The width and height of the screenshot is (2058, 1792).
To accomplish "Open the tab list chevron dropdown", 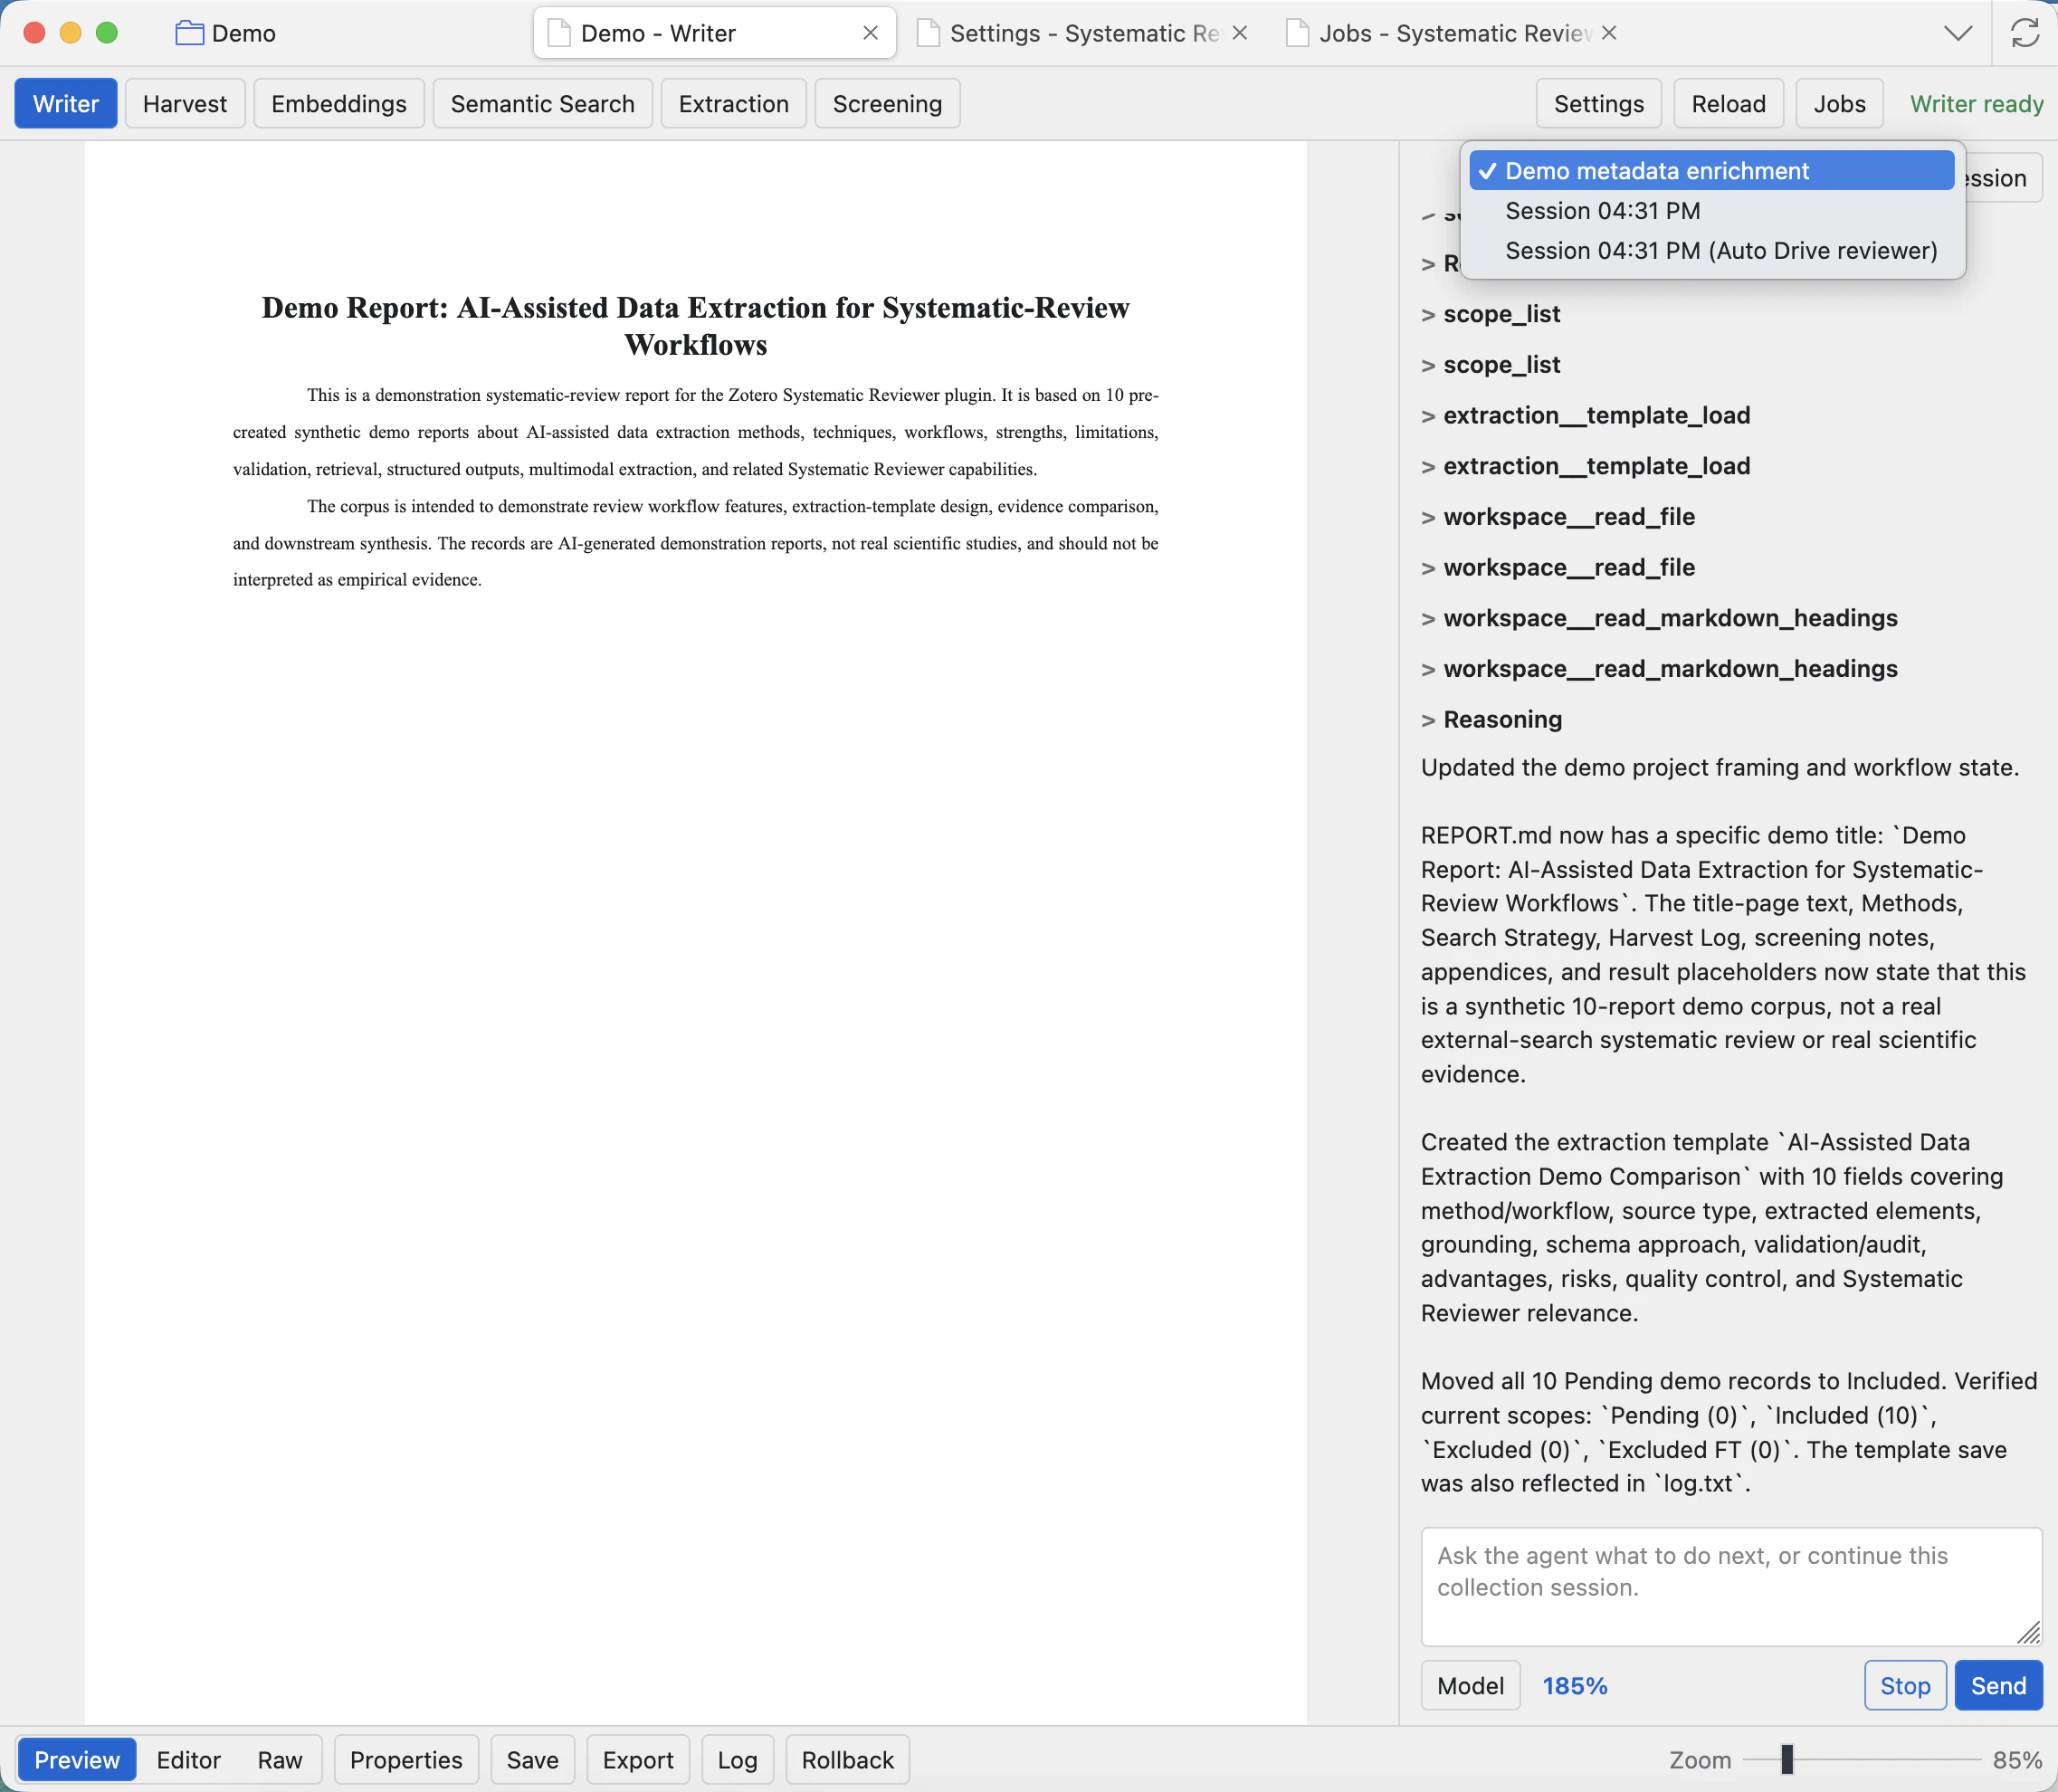I will [1958, 33].
